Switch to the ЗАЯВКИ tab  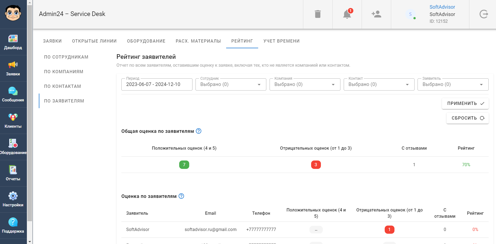52,41
